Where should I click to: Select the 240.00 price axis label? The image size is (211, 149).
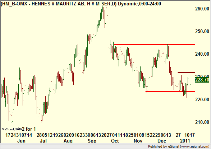pyautogui.click(x=202, y=54)
